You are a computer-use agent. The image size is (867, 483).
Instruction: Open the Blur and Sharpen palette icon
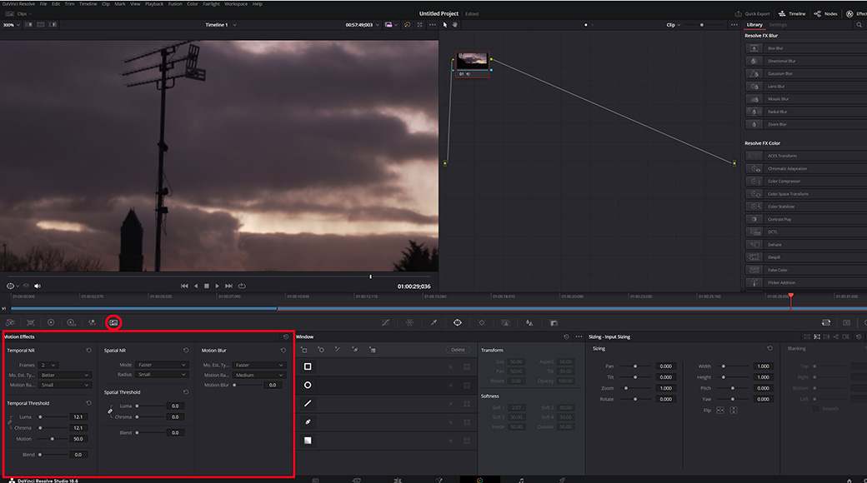[529, 323]
